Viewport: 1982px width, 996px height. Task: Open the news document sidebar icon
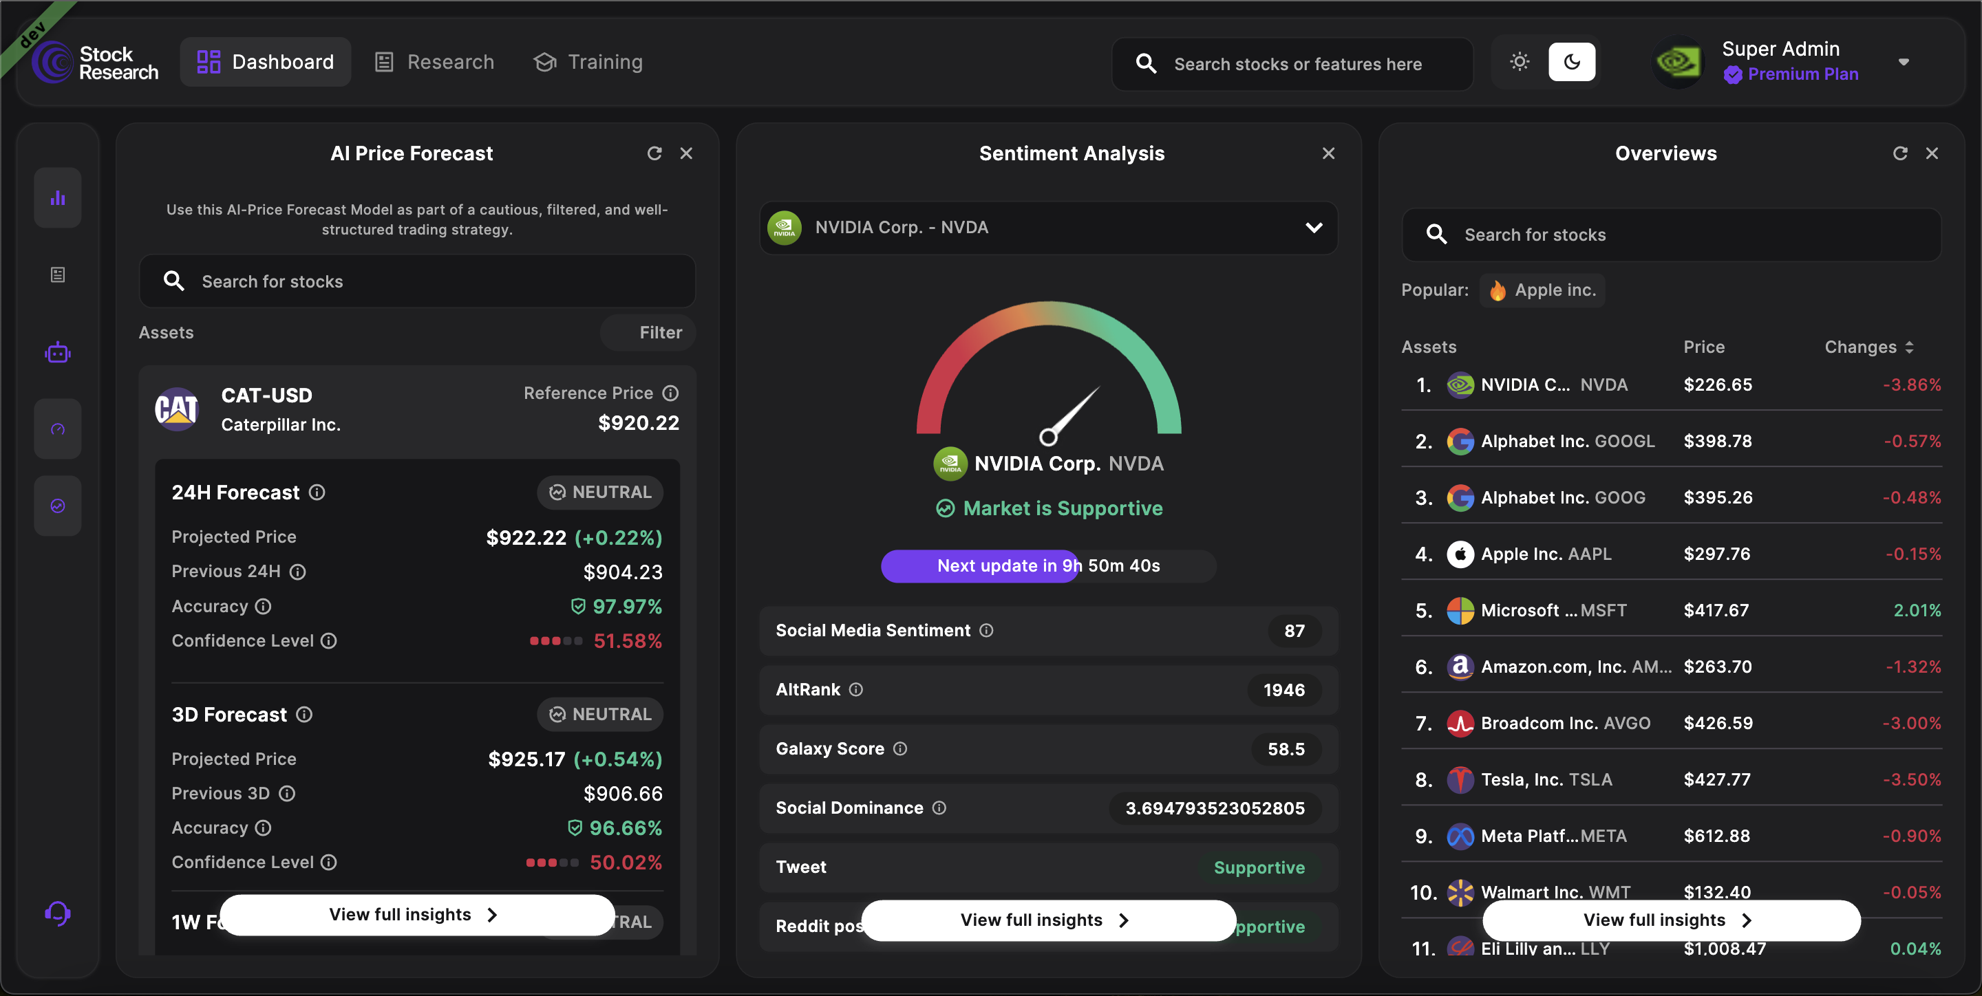[58, 274]
